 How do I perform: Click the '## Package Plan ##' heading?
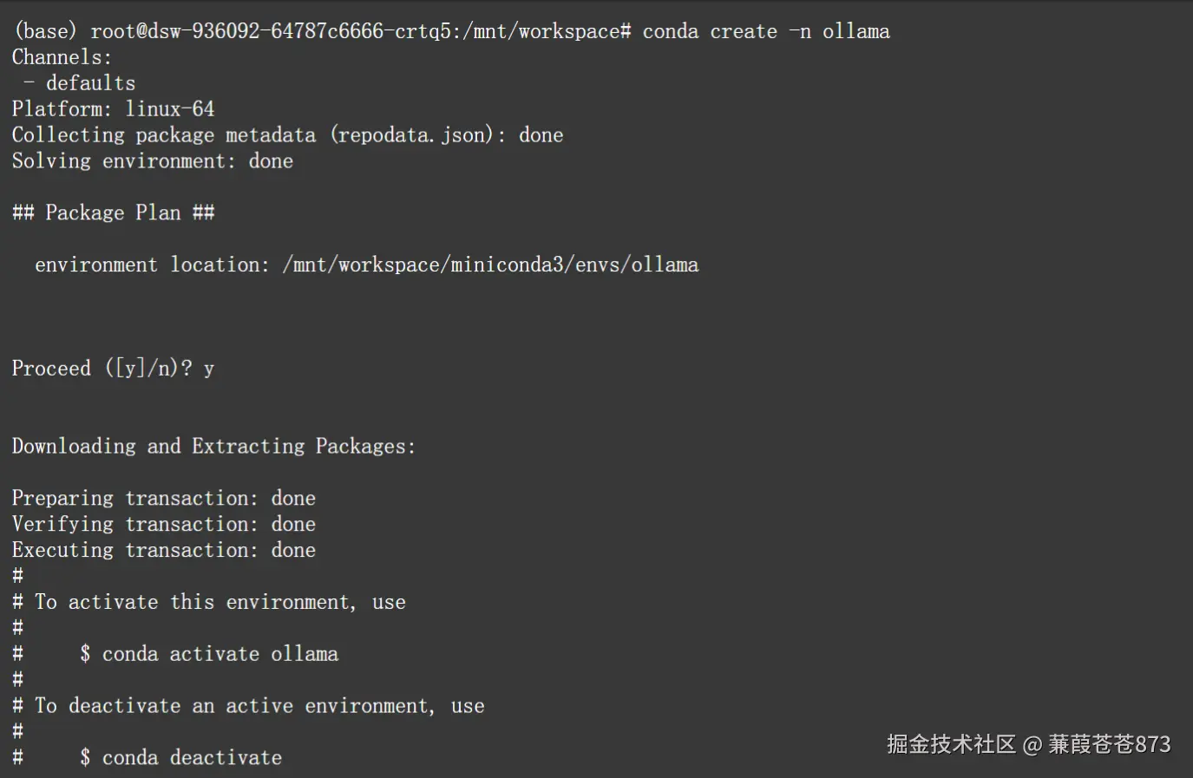[x=113, y=213]
